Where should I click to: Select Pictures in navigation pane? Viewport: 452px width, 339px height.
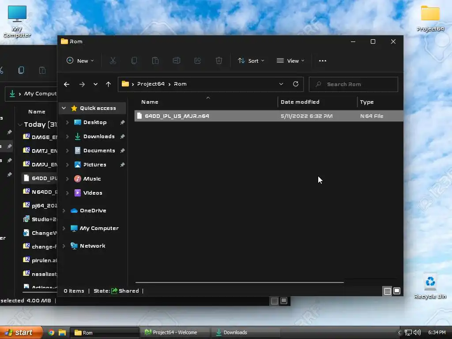tap(94, 165)
